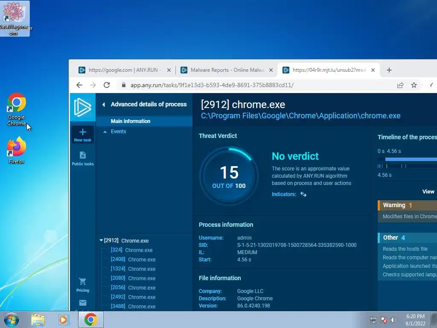Click the share page icon in address bar
The image size is (437, 328).
coord(400,85)
